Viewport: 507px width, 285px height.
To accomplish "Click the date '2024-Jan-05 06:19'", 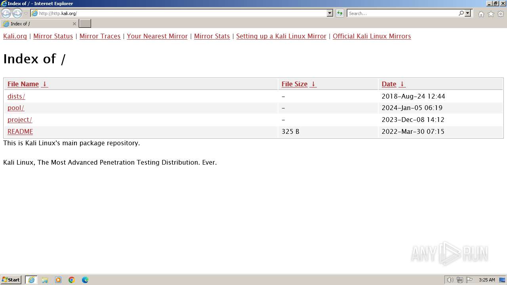I will coord(412,108).
